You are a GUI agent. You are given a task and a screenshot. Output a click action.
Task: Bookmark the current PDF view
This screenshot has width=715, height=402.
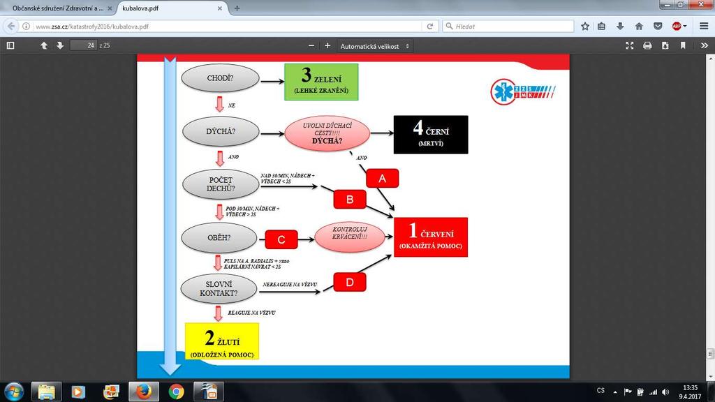coord(683,45)
